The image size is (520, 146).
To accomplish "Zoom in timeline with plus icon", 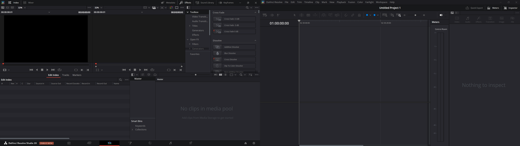I will (x=424, y=15).
